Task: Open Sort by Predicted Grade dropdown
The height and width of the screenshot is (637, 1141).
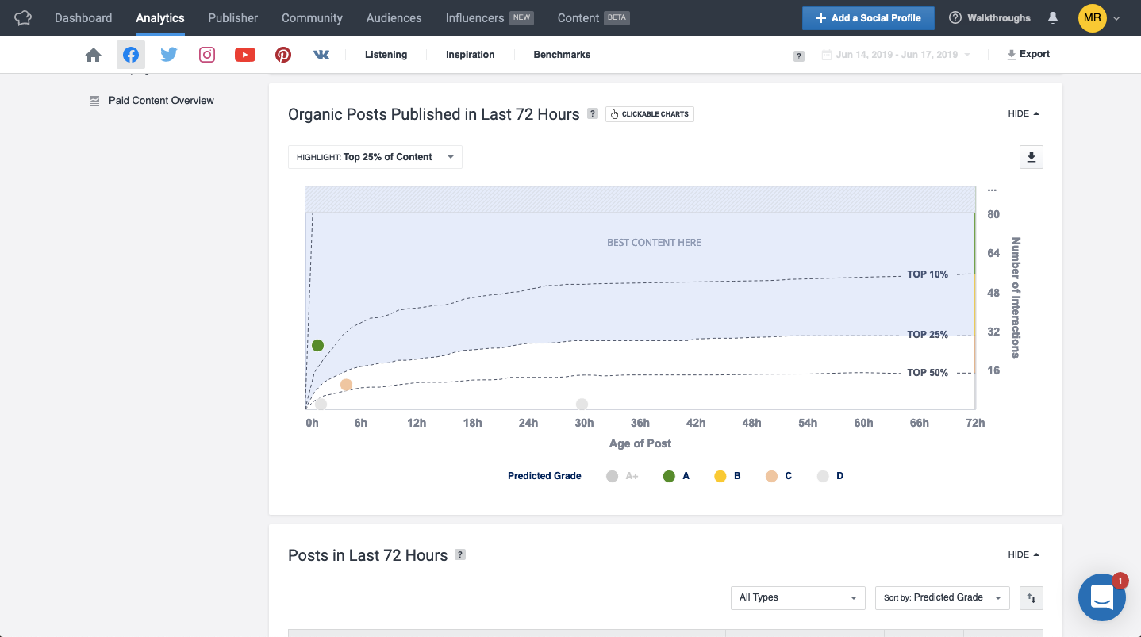Action: 942,597
